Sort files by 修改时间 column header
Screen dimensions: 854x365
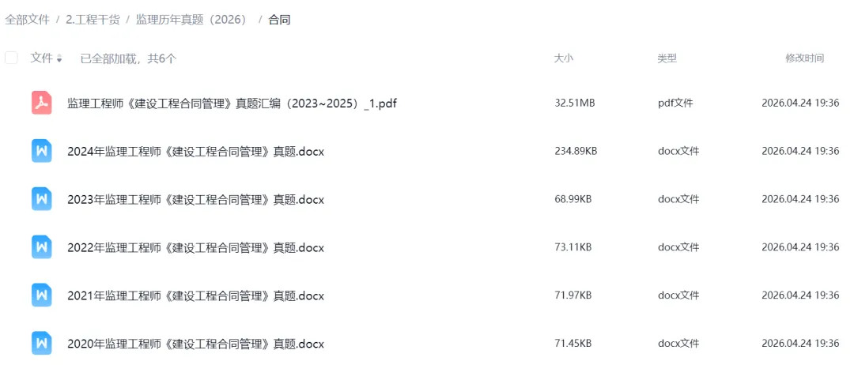804,58
